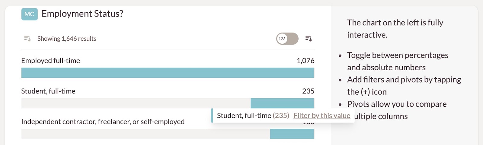The image size is (483, 145).
Task: Select the Employed full-time teal bar
Action: pos(168,73)
